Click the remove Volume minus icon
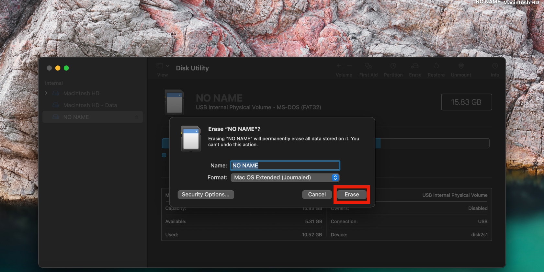 tap(349, 66)
